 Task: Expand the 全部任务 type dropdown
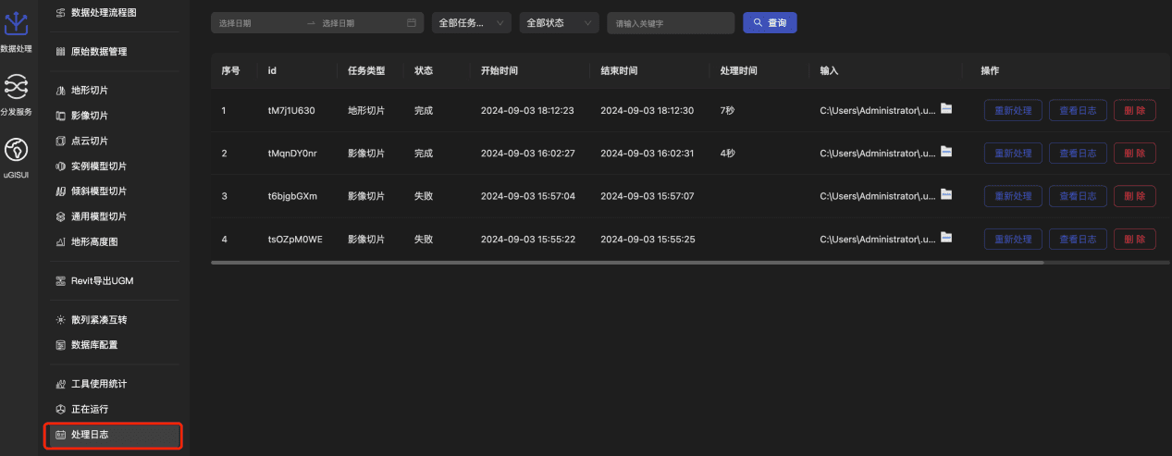click(x=471, y=23)
